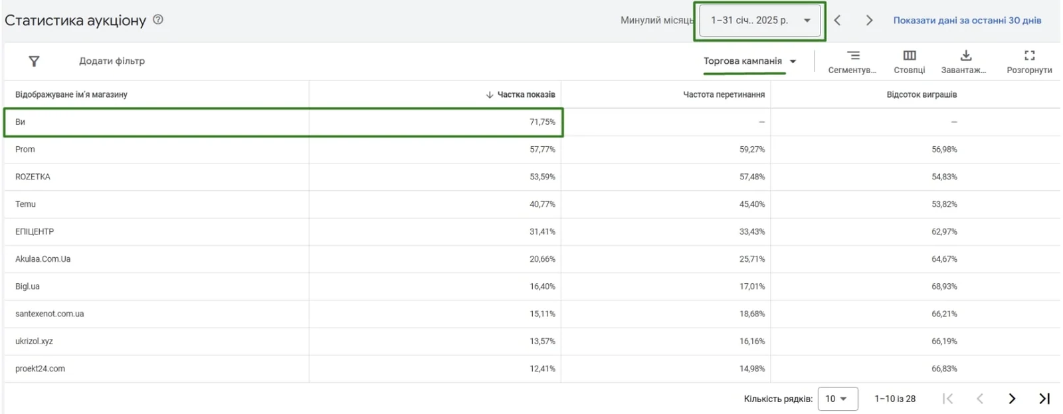Click Статистика аукціону title
The image size is (1063, 414).
click(x=75, y=21)
